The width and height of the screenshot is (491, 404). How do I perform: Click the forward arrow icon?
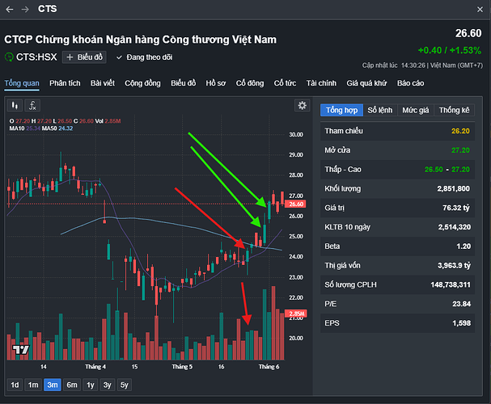point(25,9)
